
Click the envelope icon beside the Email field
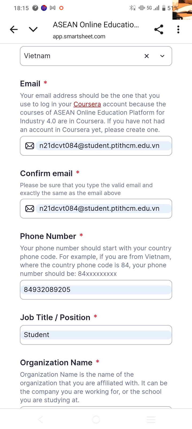pyautogui.click(x=29, y=146)
